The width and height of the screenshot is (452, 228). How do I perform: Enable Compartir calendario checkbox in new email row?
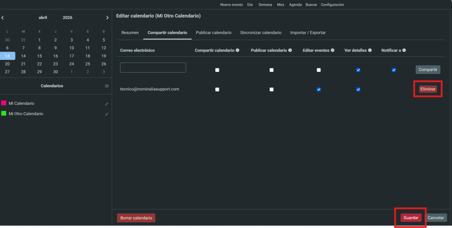[x=217, y=70]
